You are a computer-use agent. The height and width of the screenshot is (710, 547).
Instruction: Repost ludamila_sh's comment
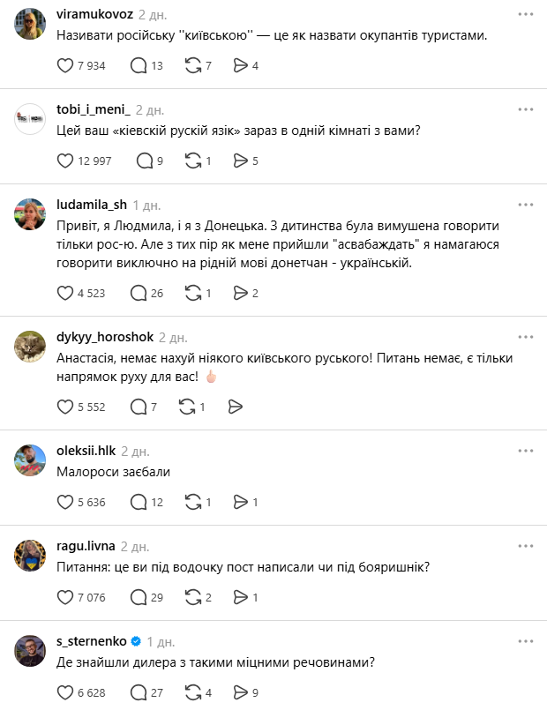(191, 293)
